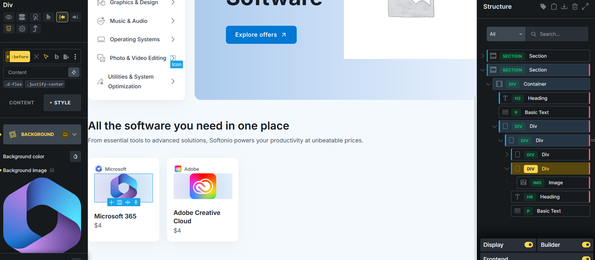This screenshot has width=595, height=260.
Task: Click the Background image preview thumbnail
Action: pyautogui.click(x=42, y=215)
